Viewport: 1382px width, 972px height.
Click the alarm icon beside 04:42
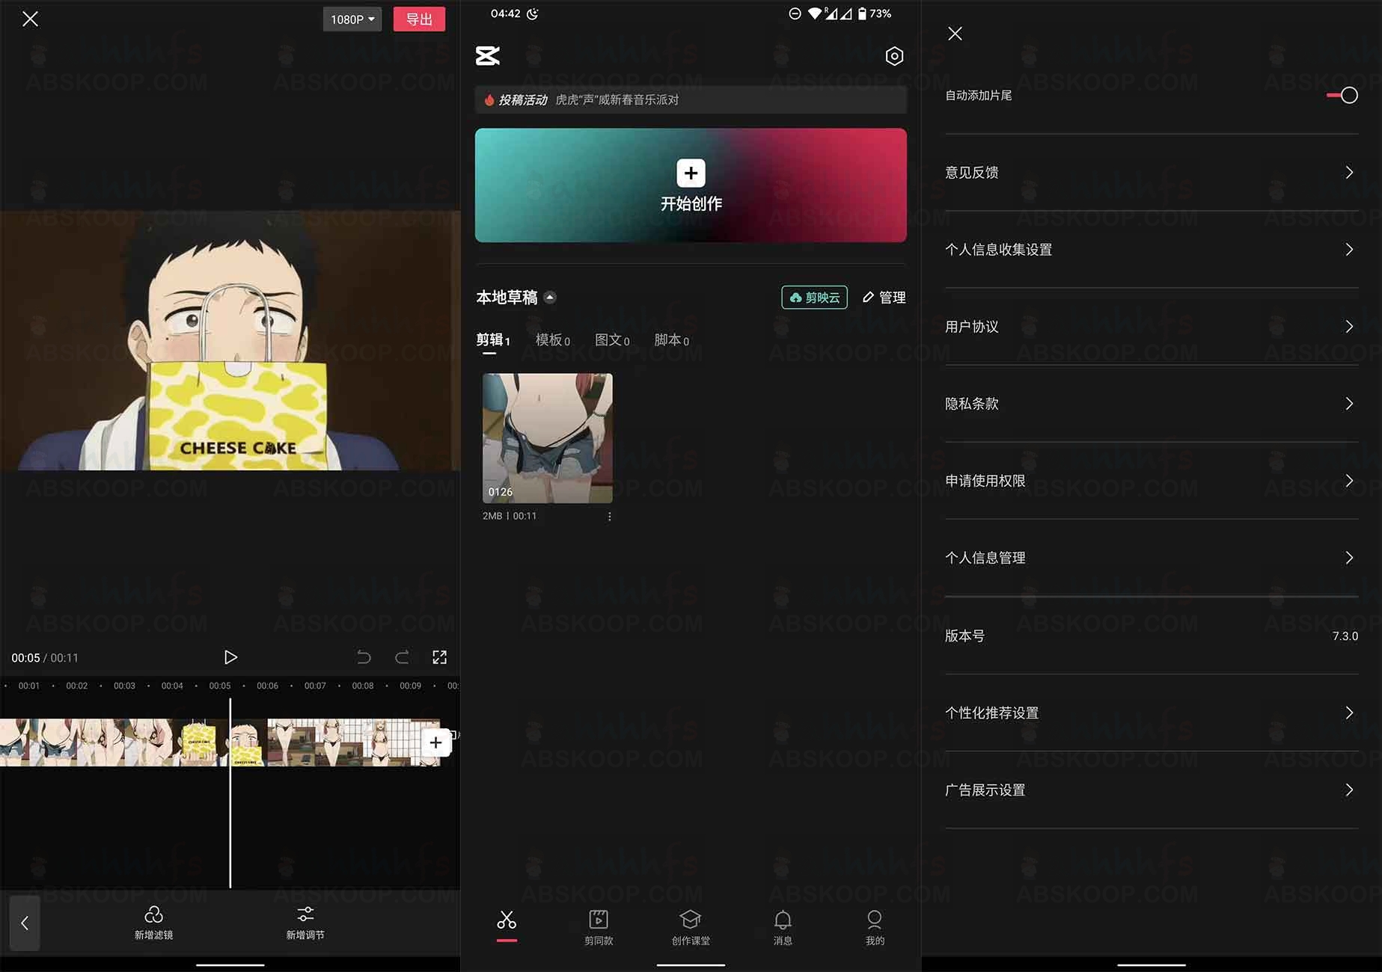tap(532, 13)
